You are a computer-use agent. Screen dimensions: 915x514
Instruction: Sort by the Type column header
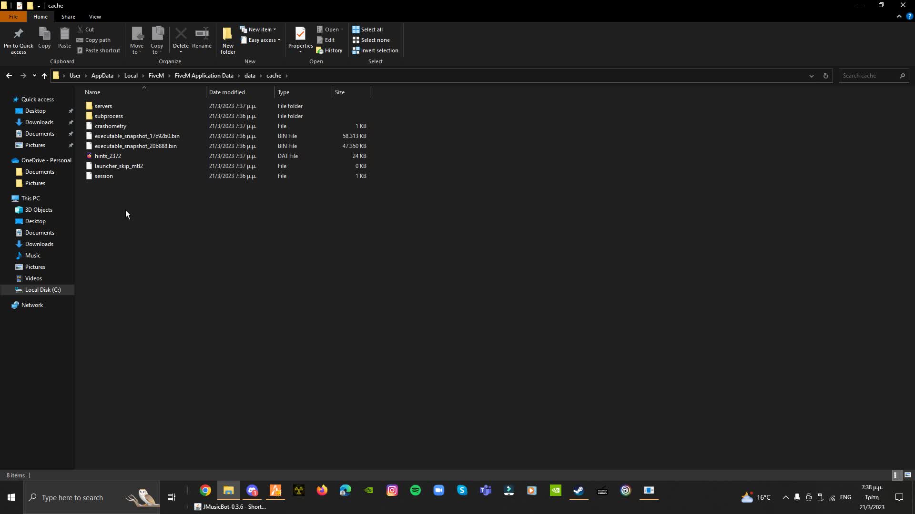coord(303,92)
